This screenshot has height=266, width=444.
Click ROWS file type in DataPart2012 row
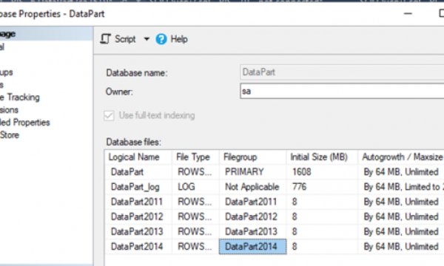[195, 216]
